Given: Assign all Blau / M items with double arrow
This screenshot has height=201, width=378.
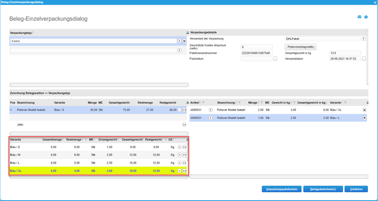Looking at the screenshot, I should coord(184,155).
